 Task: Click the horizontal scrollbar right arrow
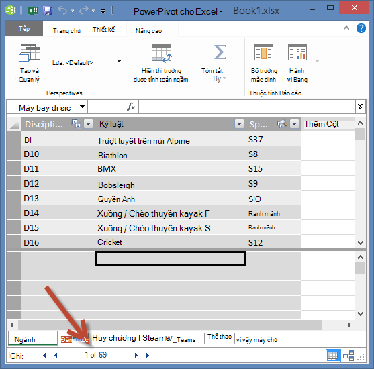(348, 325)
